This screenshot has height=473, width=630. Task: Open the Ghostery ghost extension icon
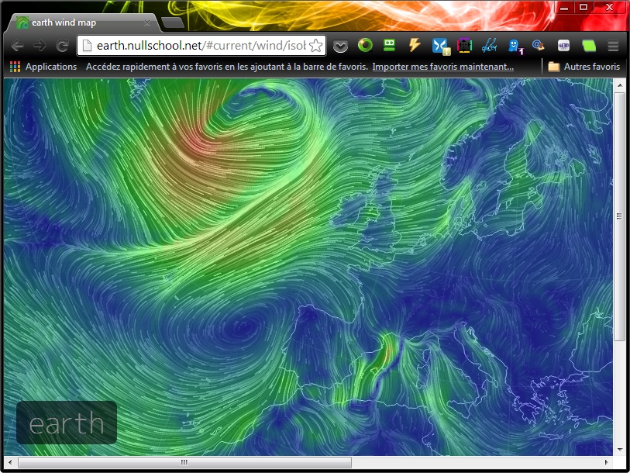coord(515,46)
